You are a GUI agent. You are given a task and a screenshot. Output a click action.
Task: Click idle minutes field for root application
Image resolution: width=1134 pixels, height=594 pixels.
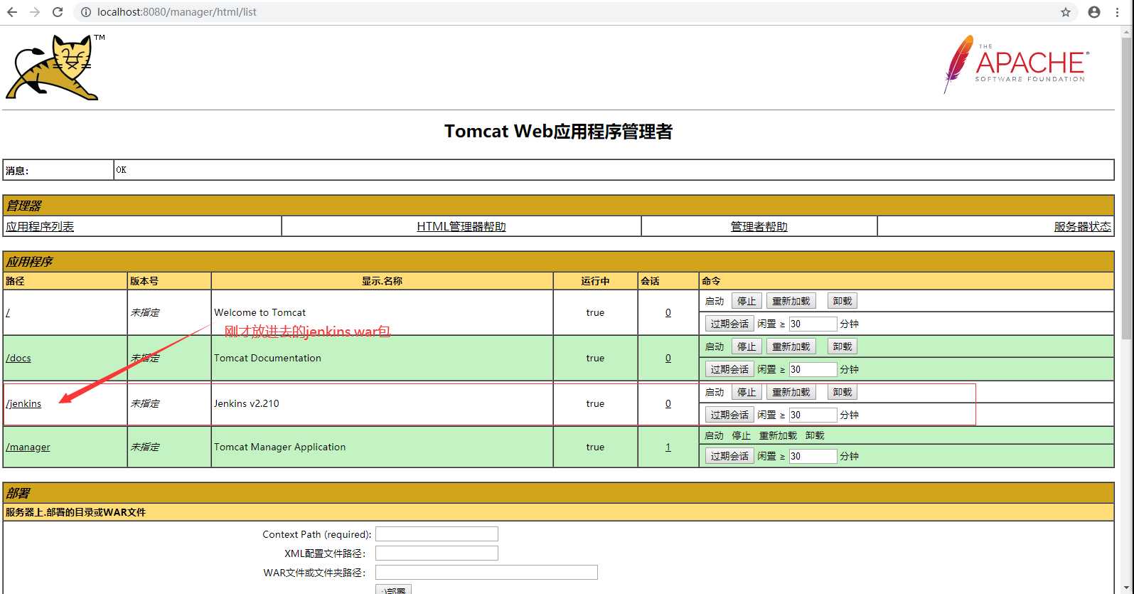pyautogui.click(x=813, y=324)
